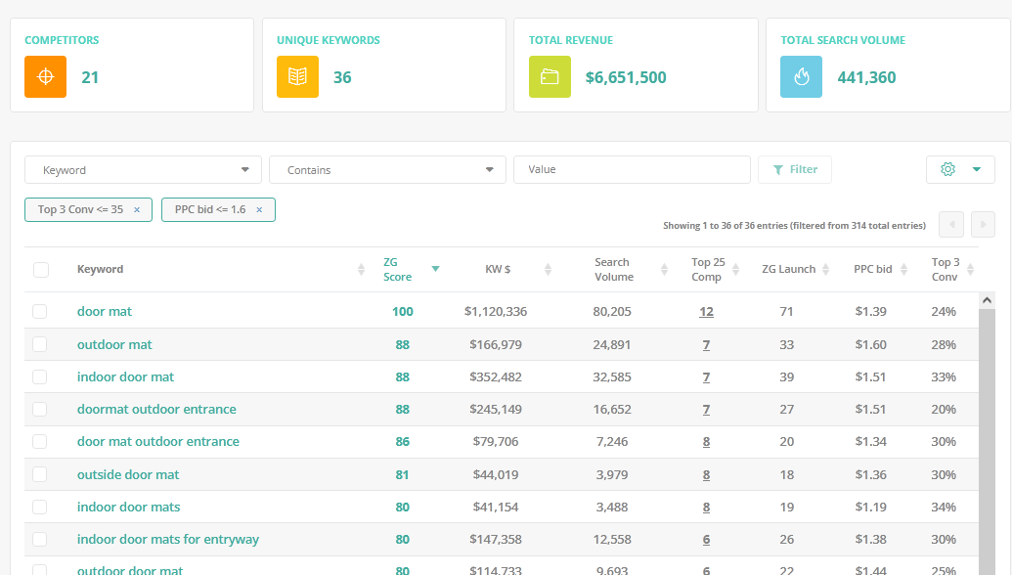
Task: Click the orange Competitors crosshair icon
Action: 45,77
